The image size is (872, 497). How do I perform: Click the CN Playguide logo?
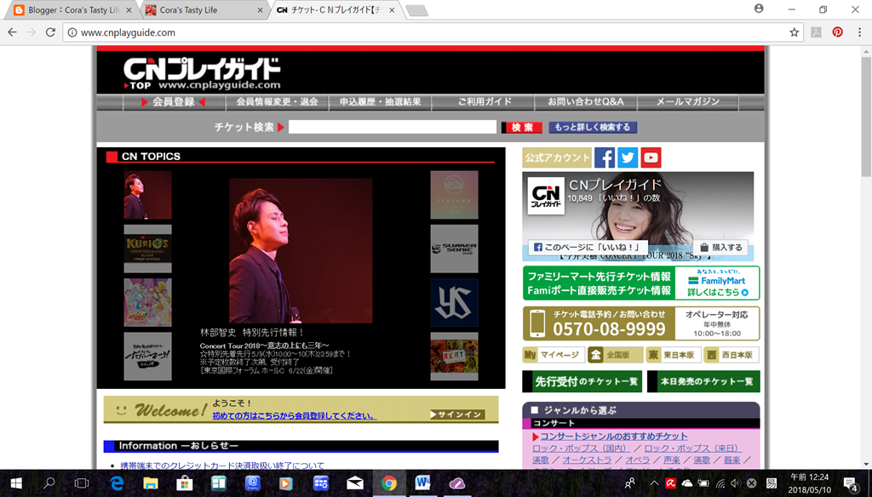202,73
